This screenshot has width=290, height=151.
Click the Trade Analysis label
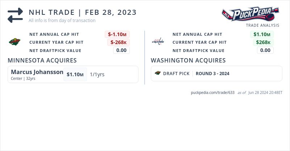pyautogui.click(x=262, y=25)
